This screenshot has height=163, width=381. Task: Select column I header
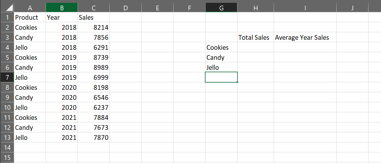tap(305, 8)
